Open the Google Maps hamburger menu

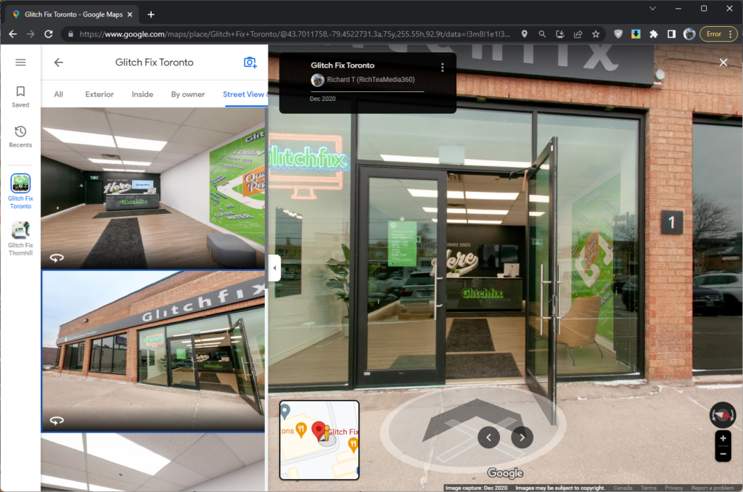[20, 62]
